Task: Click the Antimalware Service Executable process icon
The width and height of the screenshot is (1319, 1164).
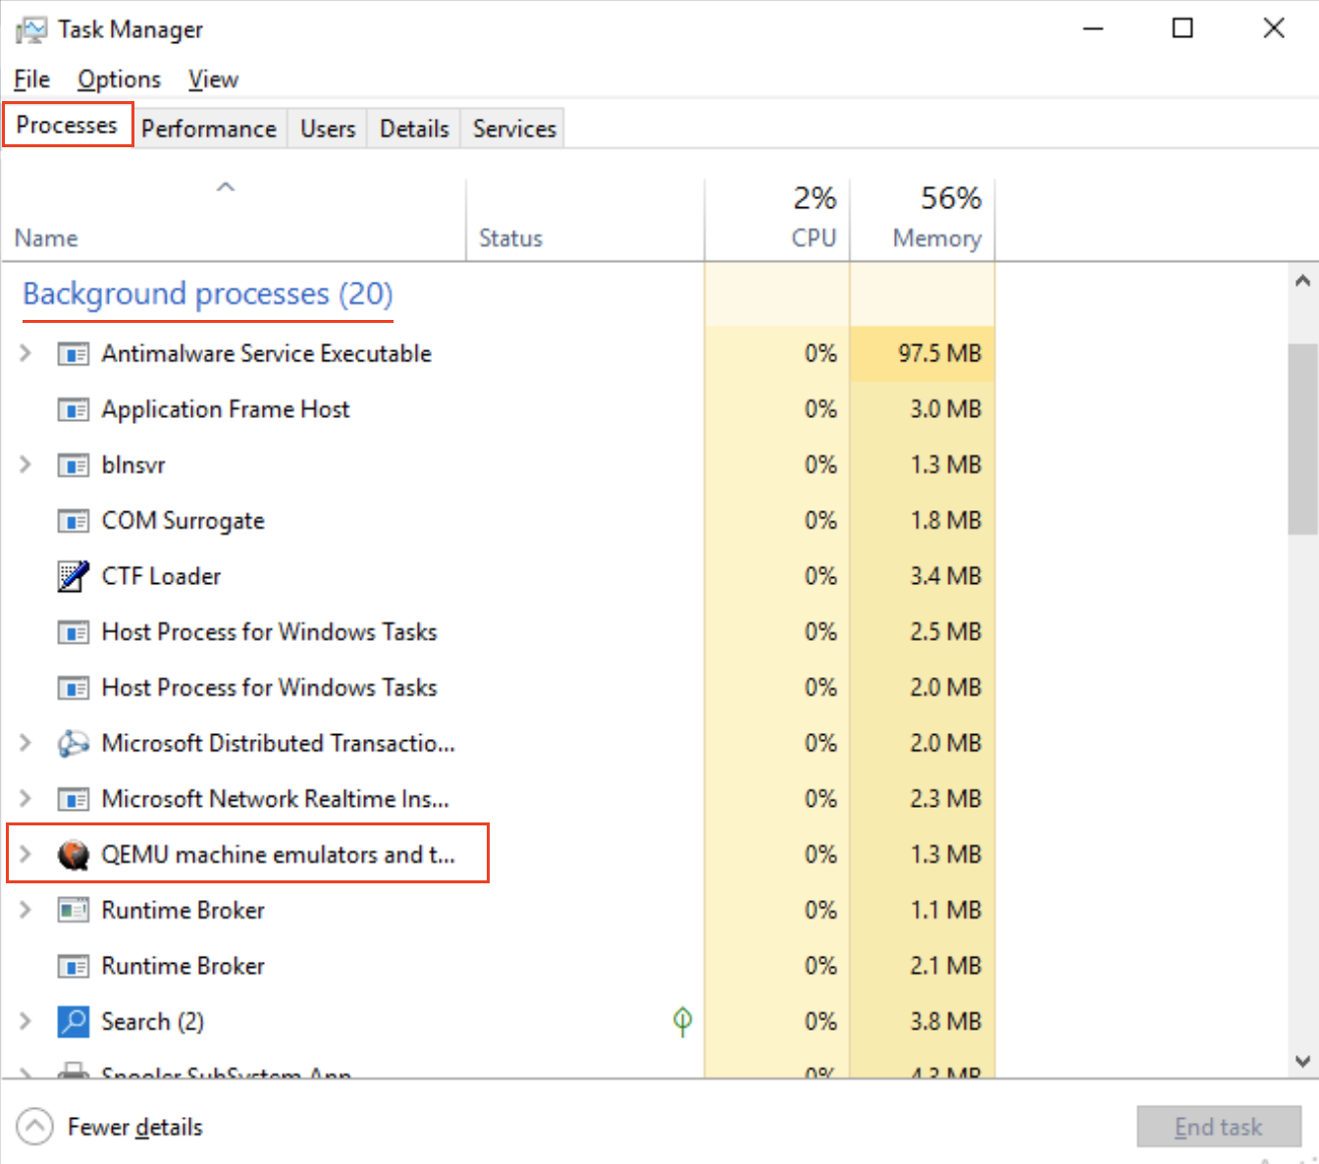Action: [73, 353]
